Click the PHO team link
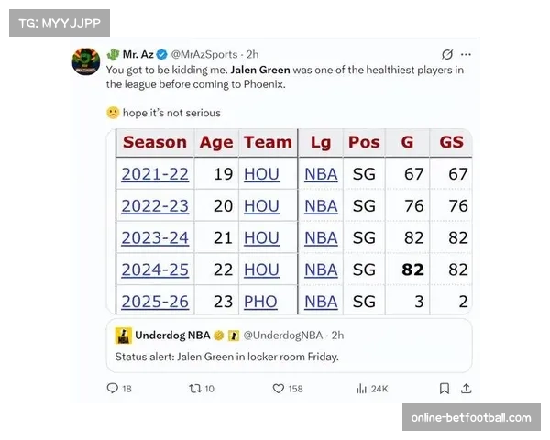Screen dimensions: 550x440 [261, 302]
